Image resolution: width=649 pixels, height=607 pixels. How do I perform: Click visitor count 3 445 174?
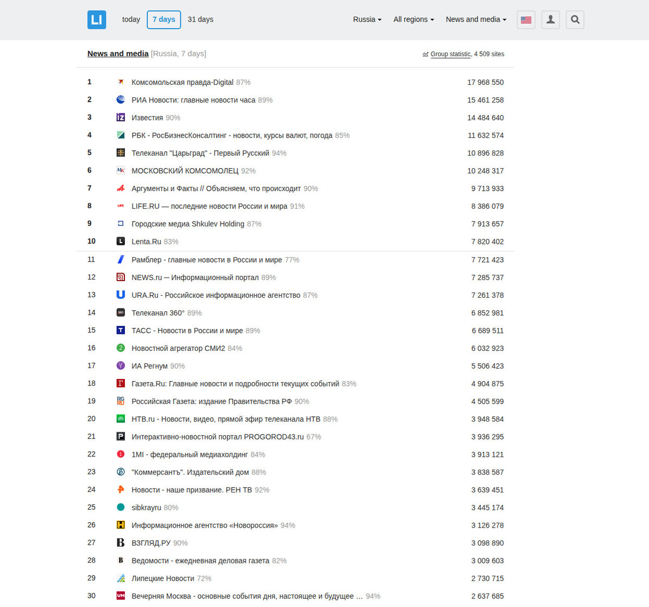(487, 508)
